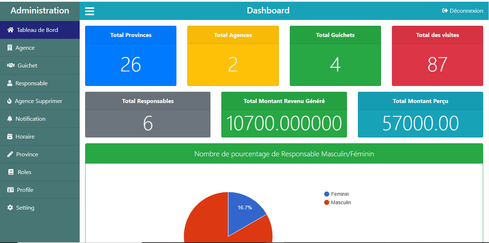Click the Masculin legend label
489x243 pixels.
click(x=341, y=202)
